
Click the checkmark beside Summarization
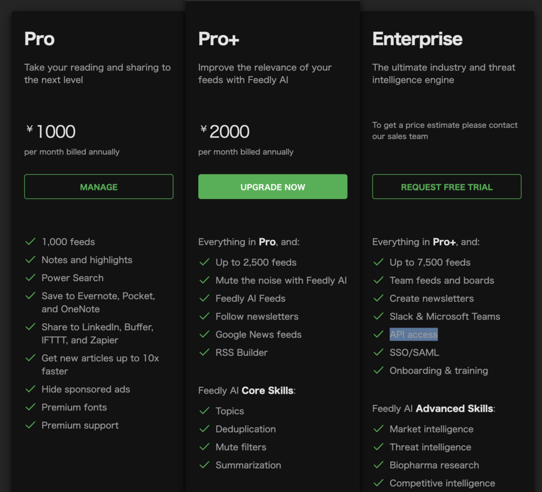[x=204, y=465]
